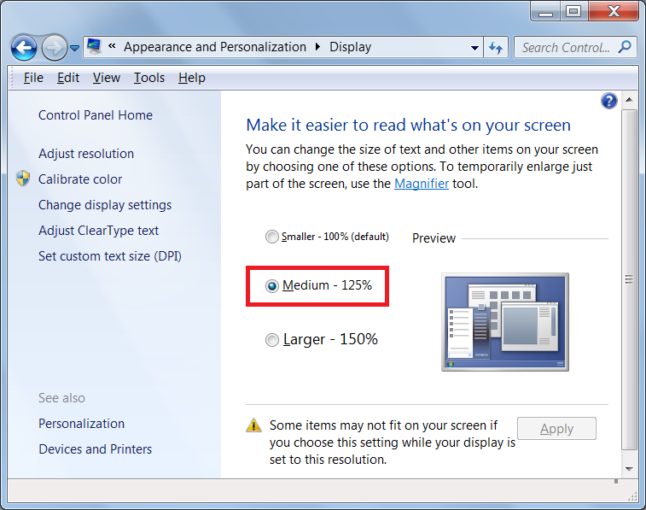
Task: Click scrollbar up arrow
Action: tap(629, 100)
